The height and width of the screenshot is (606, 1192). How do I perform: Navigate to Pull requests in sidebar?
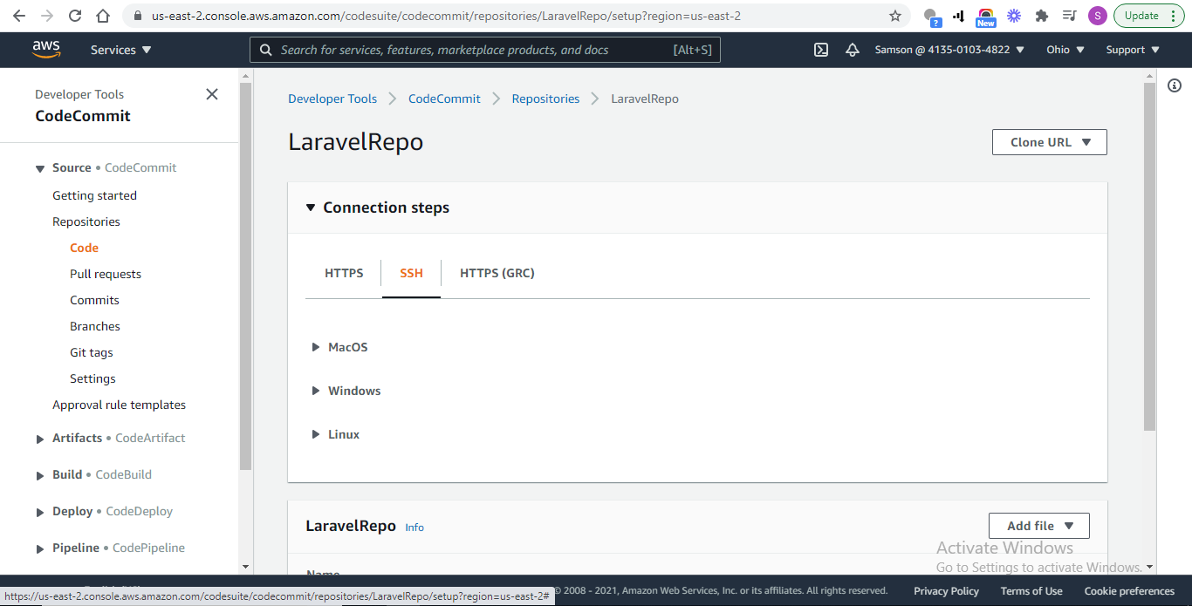click(x=105, y=274)
